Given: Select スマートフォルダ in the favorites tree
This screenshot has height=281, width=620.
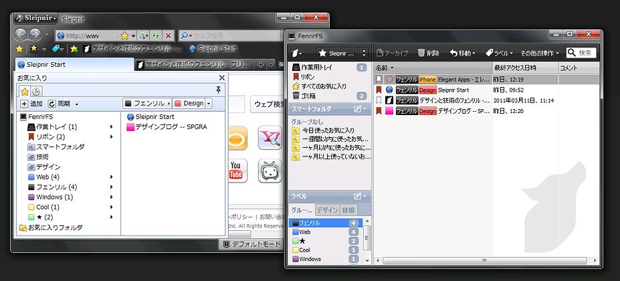Looking at the screenshot, I should (56, 147).
